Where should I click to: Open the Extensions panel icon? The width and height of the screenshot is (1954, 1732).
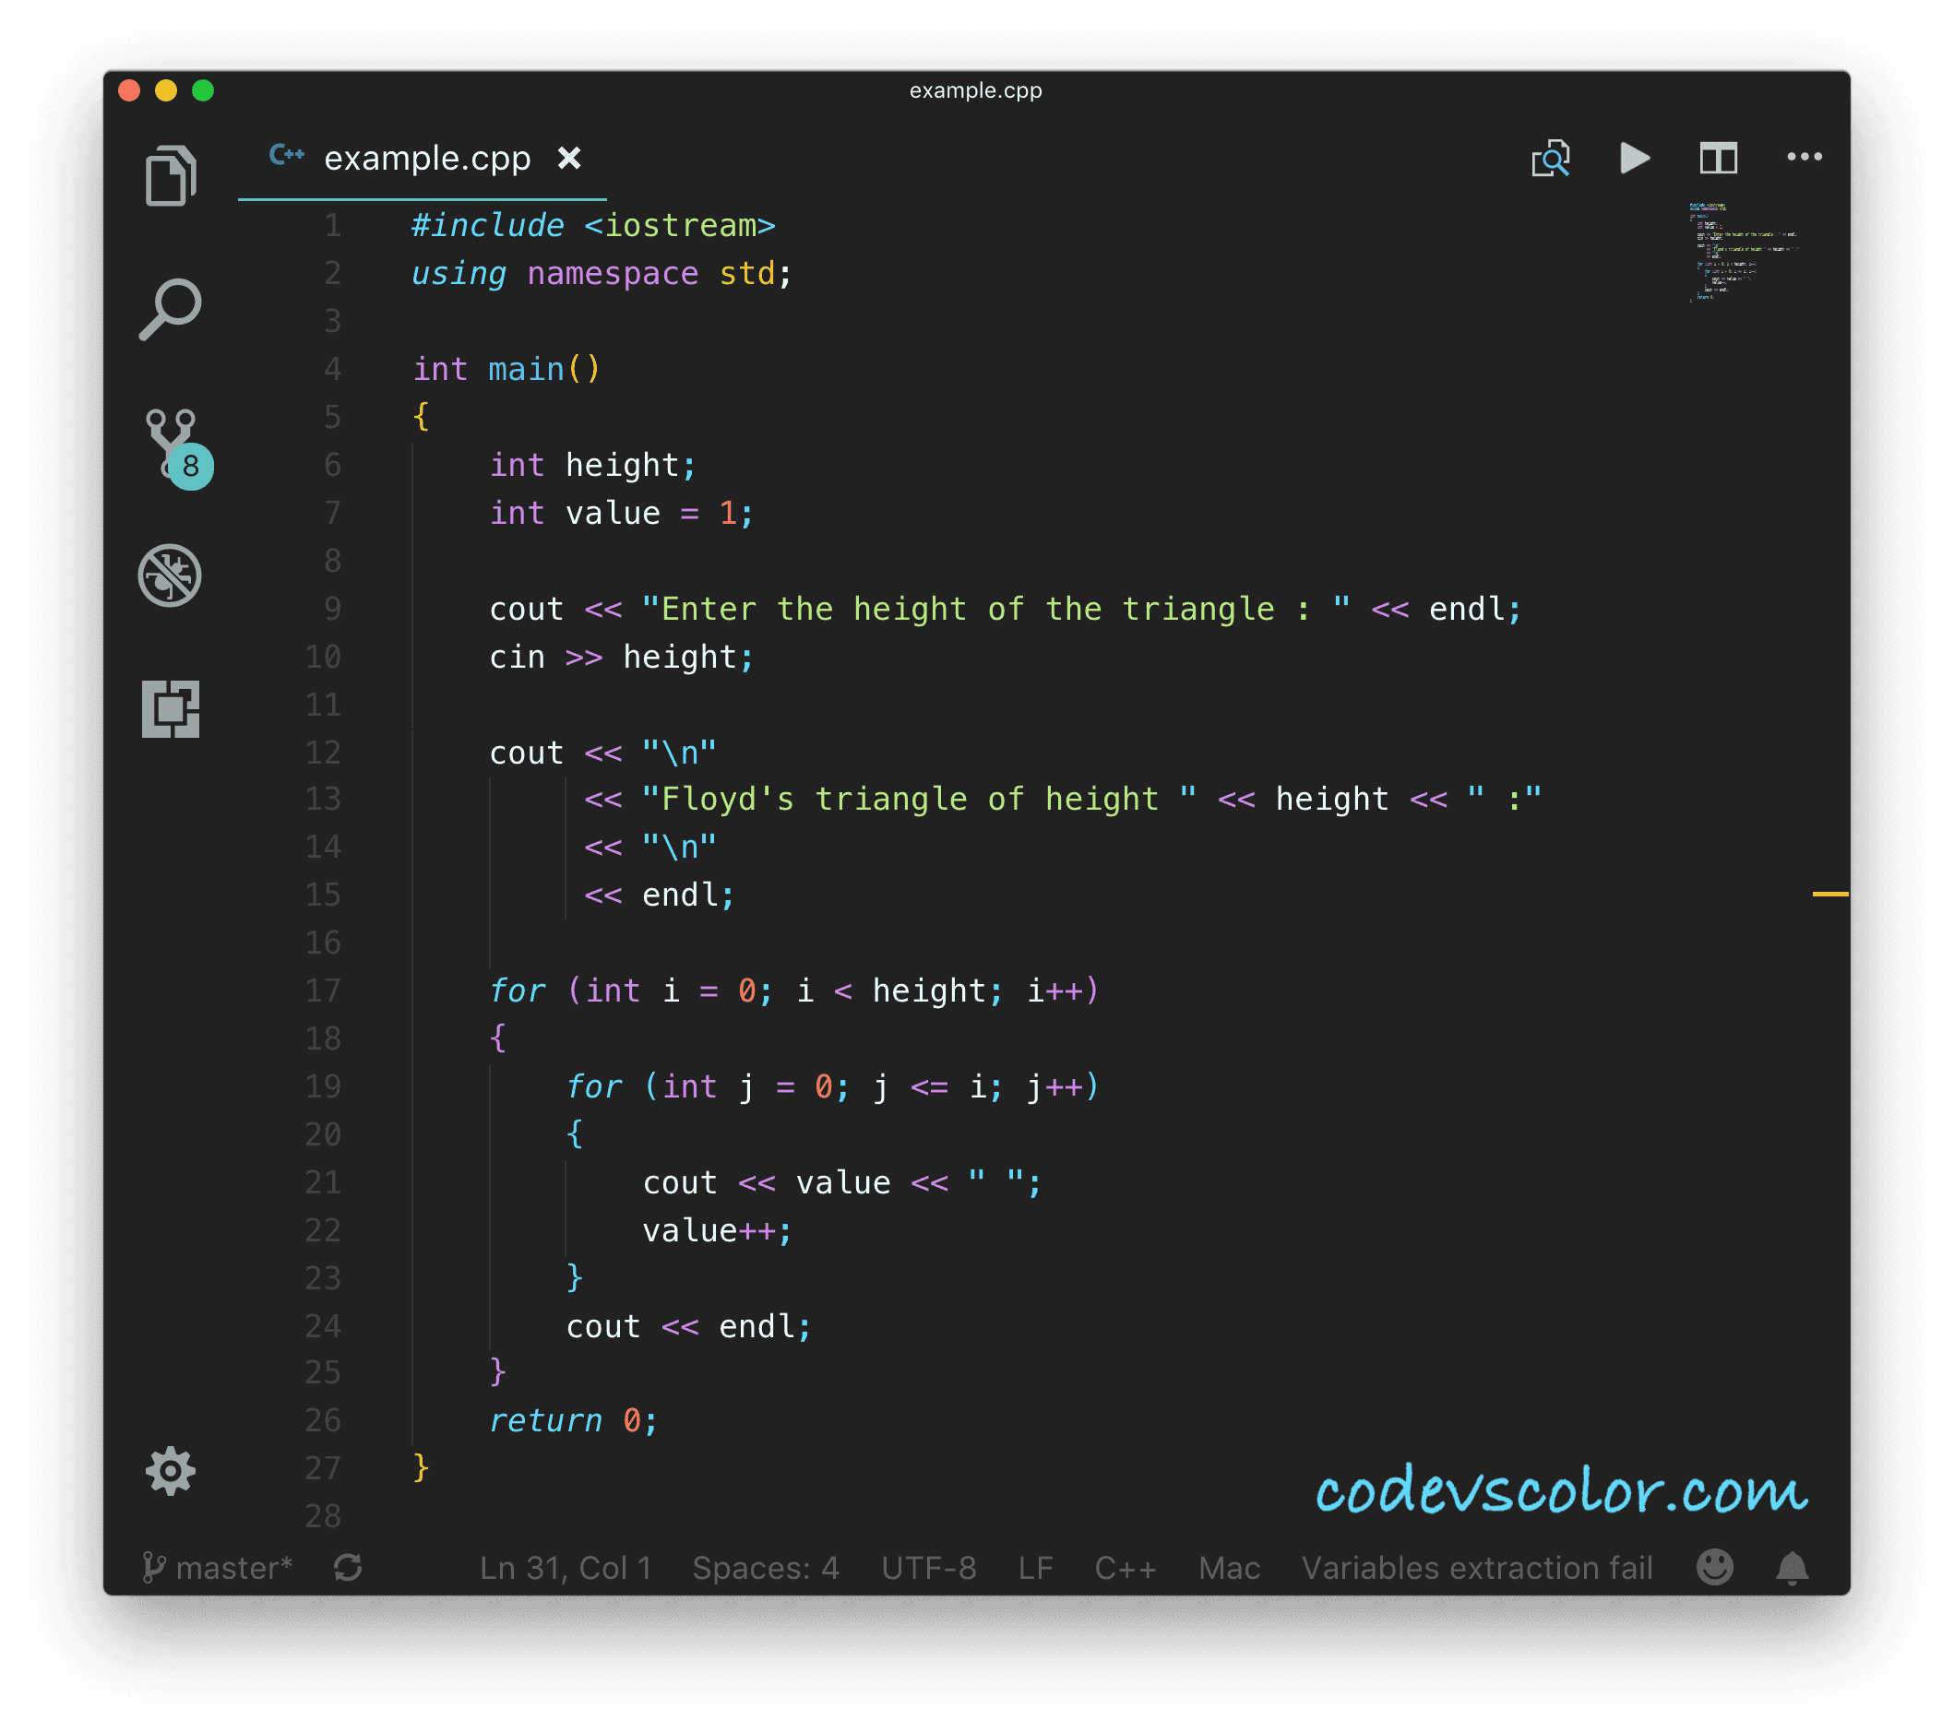coord(170,708)
